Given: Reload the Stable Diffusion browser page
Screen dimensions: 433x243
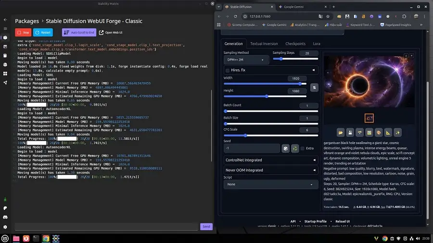Looking at the screenshot, I should coord(235,16).
